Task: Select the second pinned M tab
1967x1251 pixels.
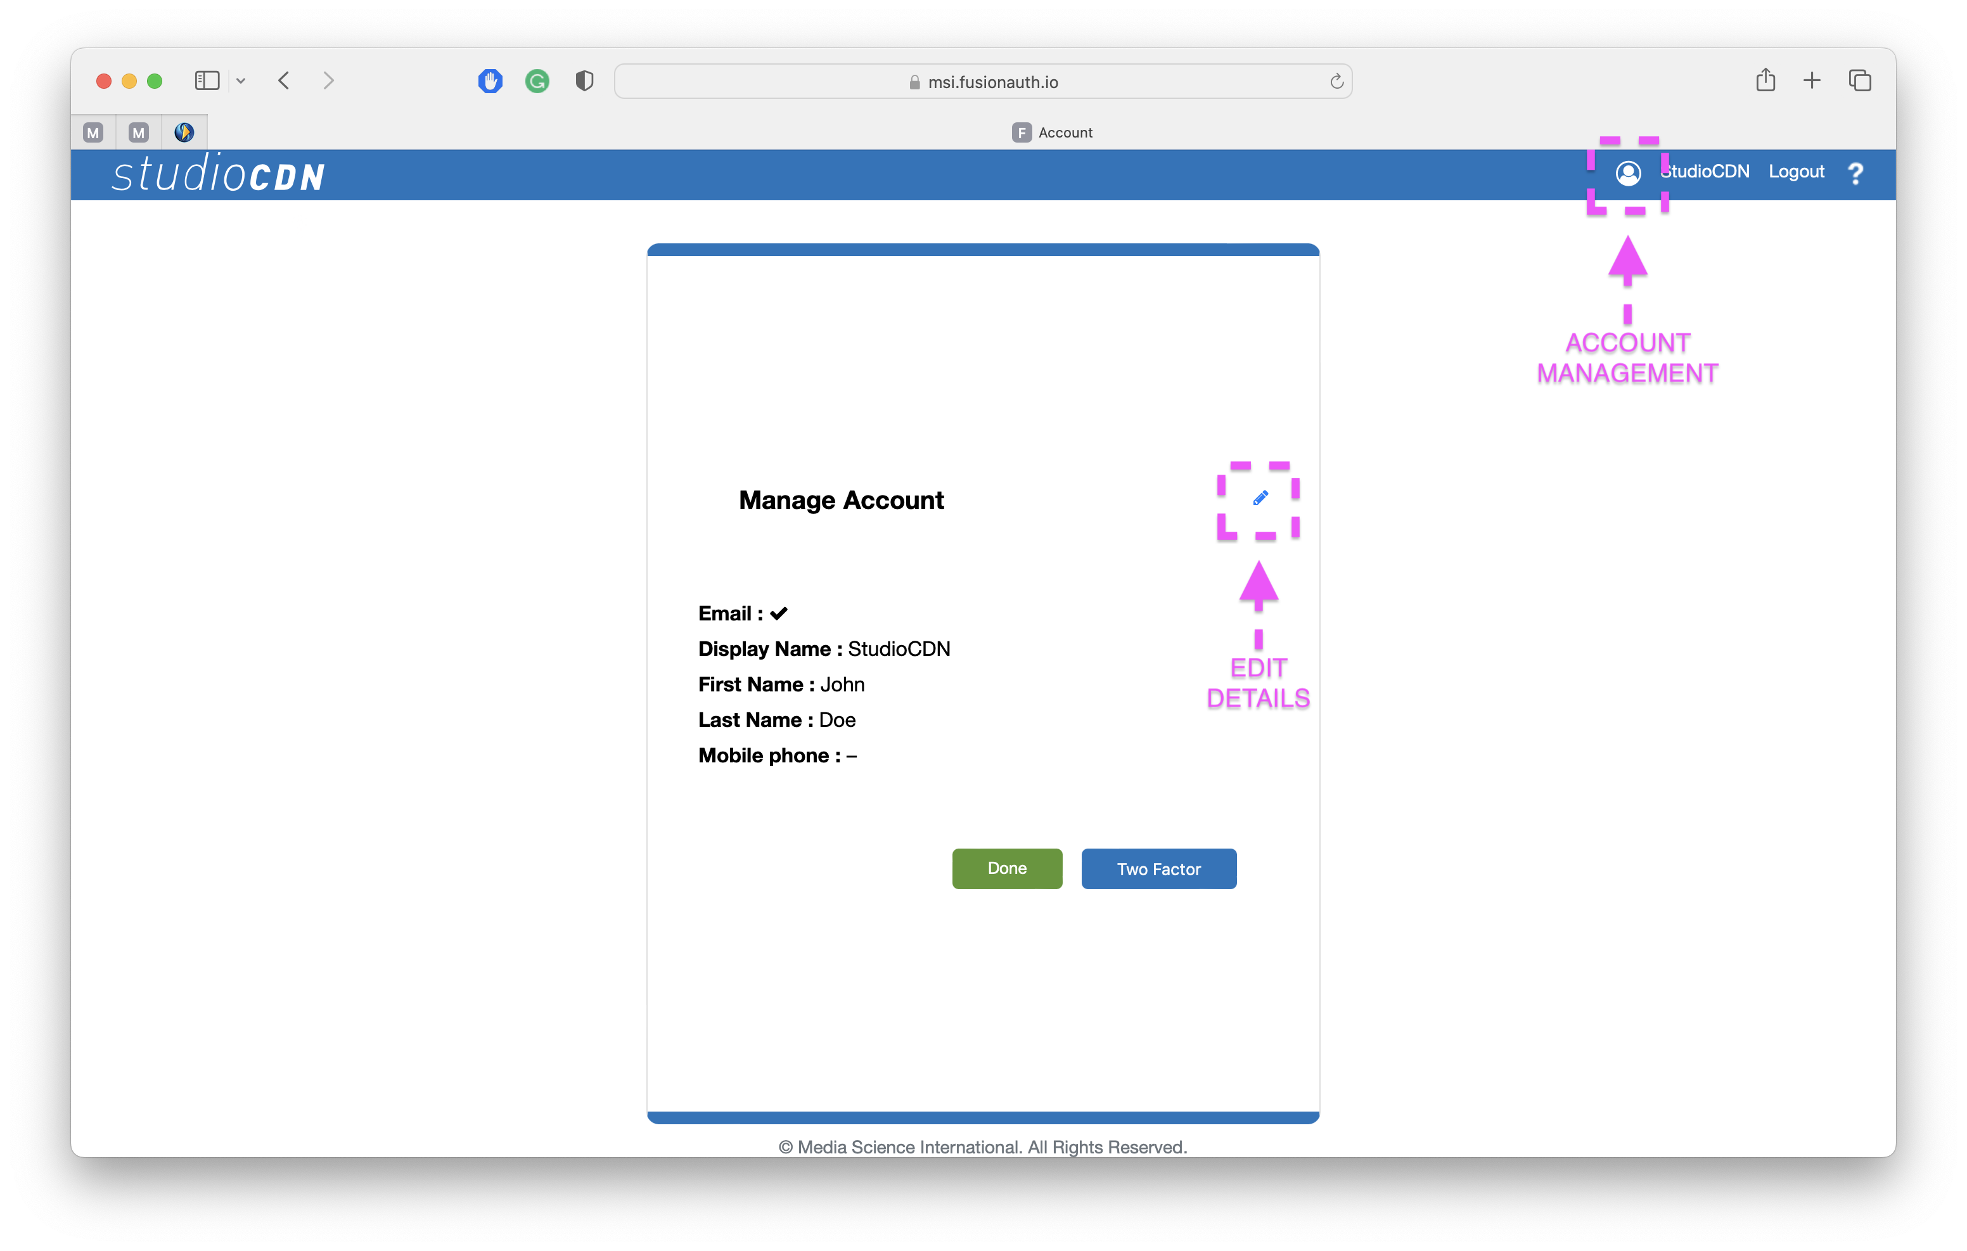Action: pyautogui.click(x=139, y=132)
